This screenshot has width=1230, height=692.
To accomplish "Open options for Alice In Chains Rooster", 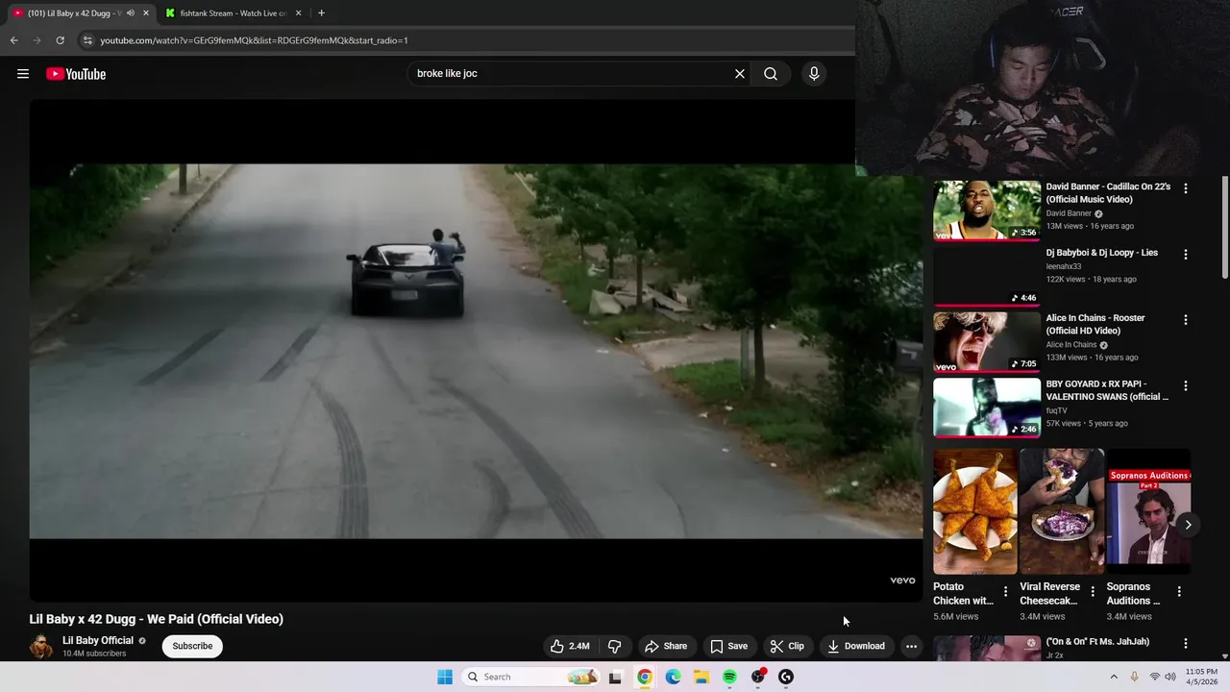I will point(1185,319).
